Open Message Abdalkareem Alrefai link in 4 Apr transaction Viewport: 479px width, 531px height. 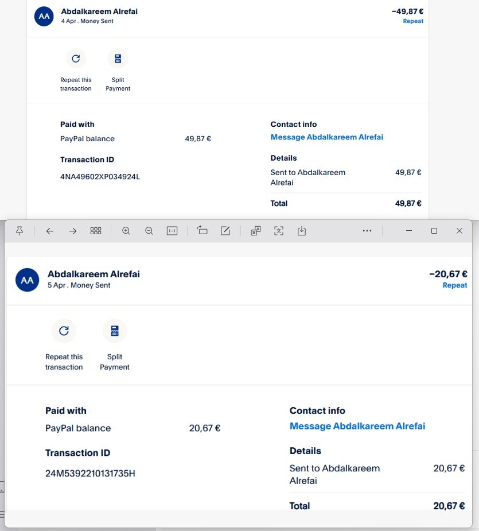(x=326, y=137)
